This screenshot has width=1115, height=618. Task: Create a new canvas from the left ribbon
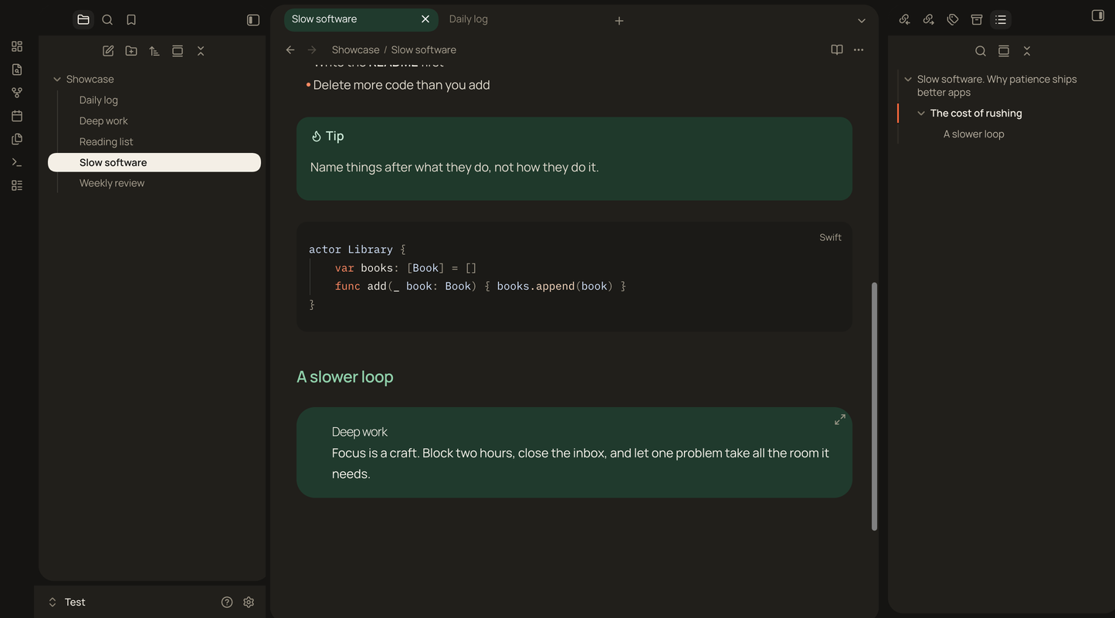point(17,46)
